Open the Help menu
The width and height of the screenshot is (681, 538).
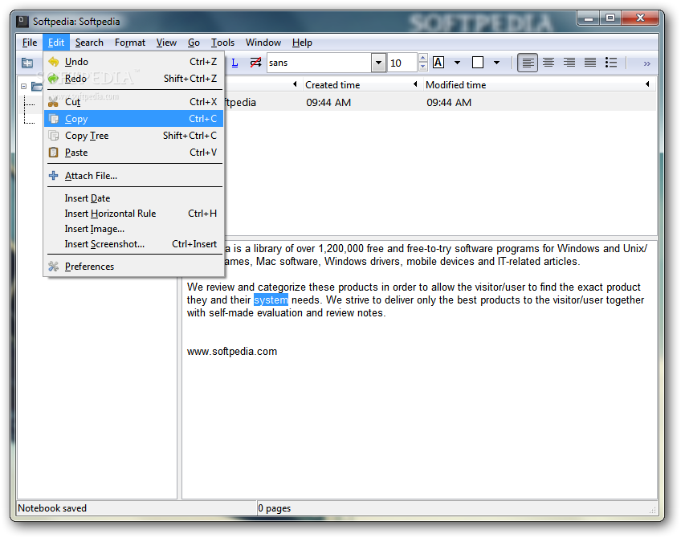[x=302, y=43]
